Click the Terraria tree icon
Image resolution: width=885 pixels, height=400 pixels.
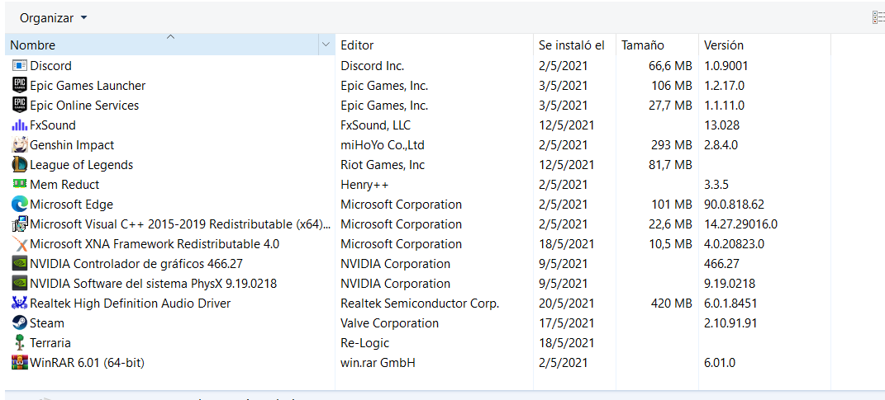pos(20,343)
